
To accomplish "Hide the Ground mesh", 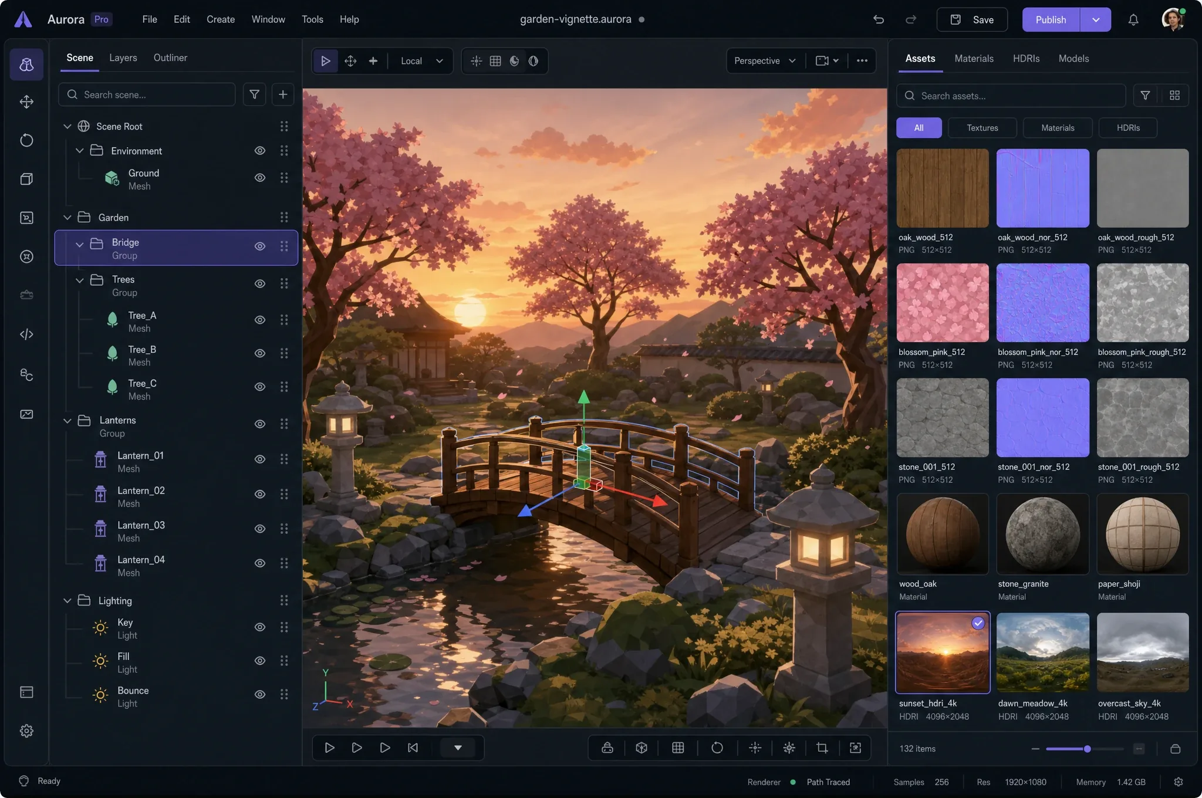I will 260,178.
